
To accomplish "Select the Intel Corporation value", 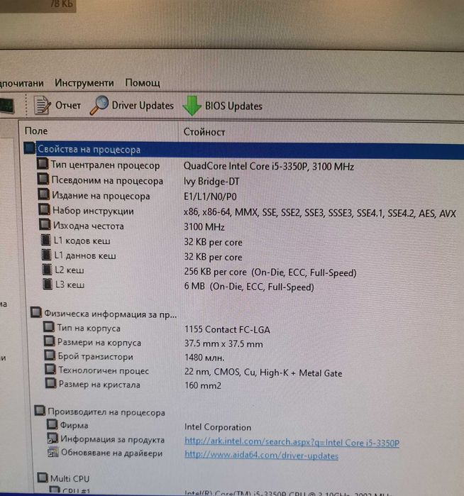I will click(x=218, y=427).
